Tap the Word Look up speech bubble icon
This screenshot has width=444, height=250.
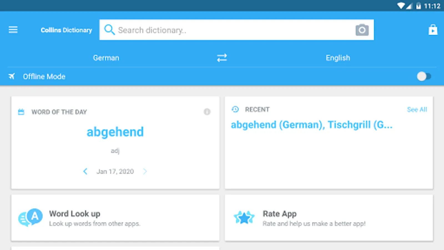[x=31, y=217]
